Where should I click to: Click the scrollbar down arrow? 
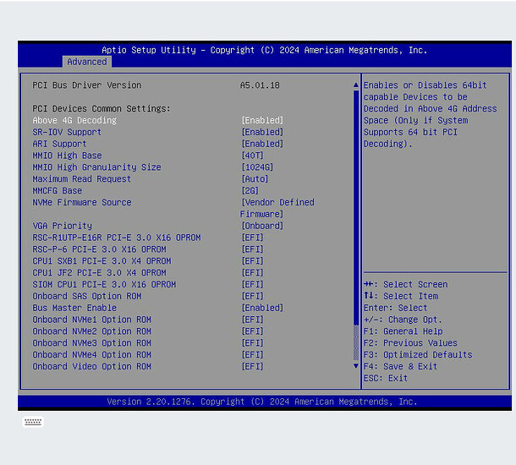[356, 366]
